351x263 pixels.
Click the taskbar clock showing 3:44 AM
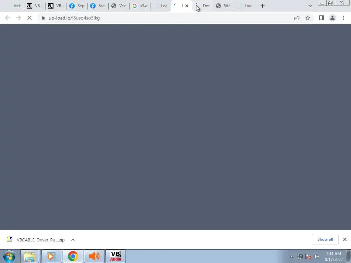coord(334,256)
